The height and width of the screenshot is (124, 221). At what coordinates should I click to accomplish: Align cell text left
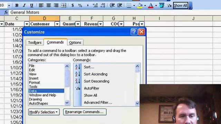click(41, 6)
